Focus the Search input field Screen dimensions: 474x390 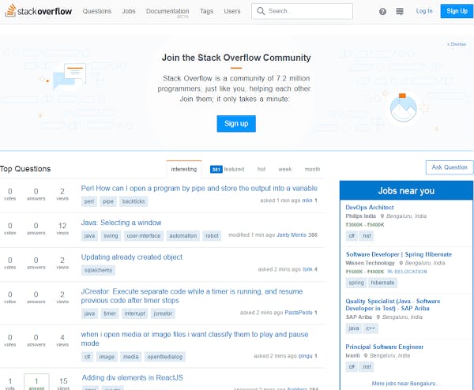tap(302, 11)
